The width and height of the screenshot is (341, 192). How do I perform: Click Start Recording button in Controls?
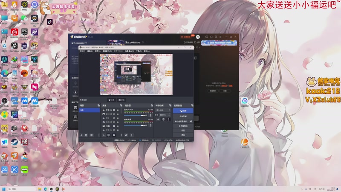pos(183,116)
